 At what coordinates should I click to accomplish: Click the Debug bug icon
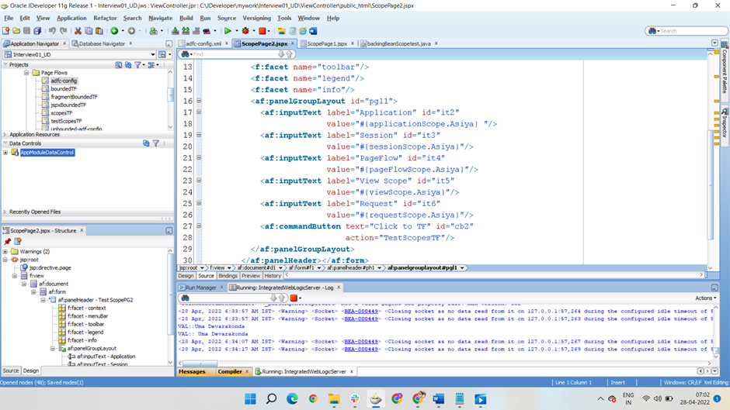click(245, 31)
